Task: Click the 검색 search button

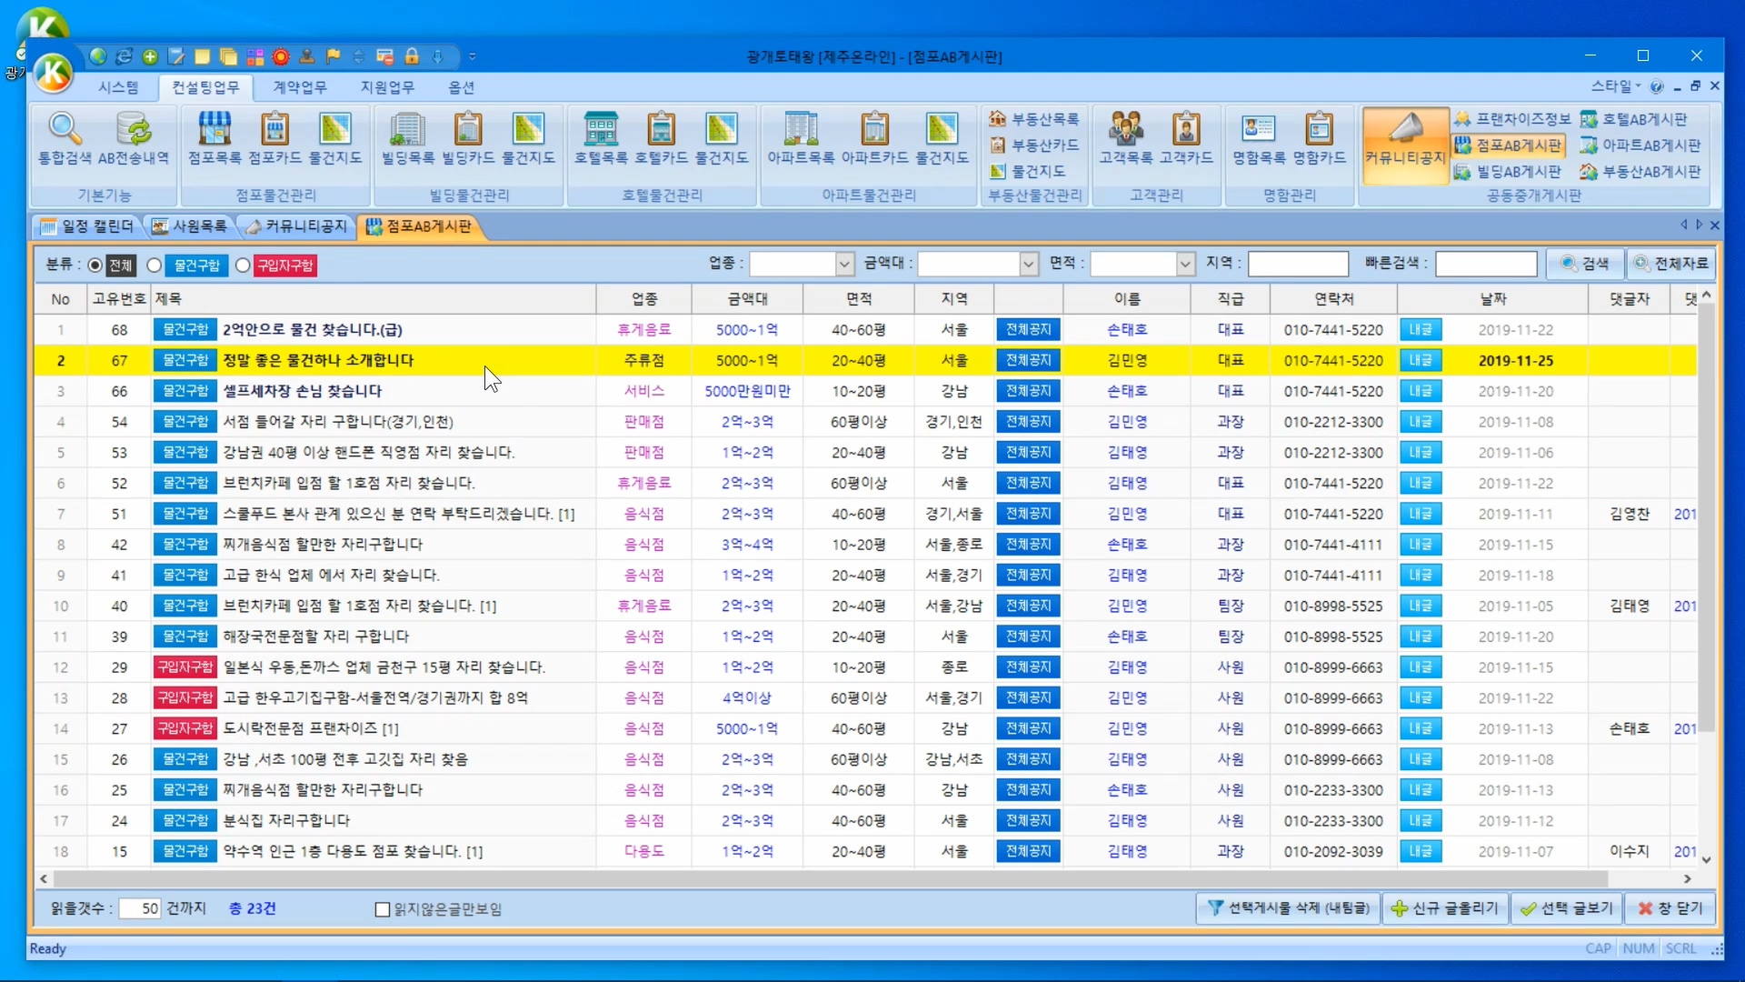Action: (x=1585, y=264)
